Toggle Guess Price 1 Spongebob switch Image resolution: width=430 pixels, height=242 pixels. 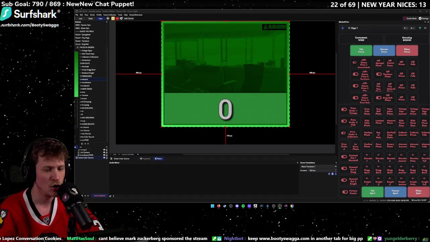[354, 63]
